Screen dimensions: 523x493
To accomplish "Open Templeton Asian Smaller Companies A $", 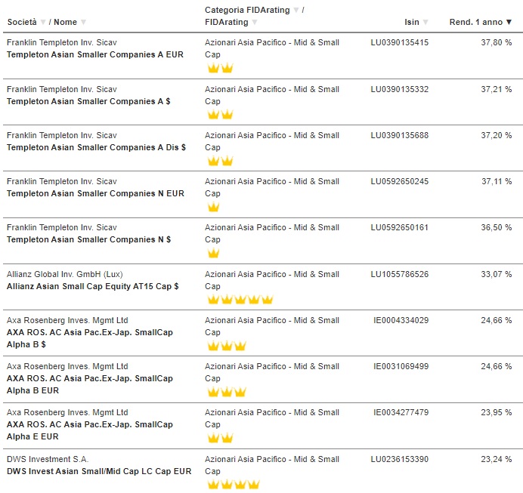I will point(88,101).
